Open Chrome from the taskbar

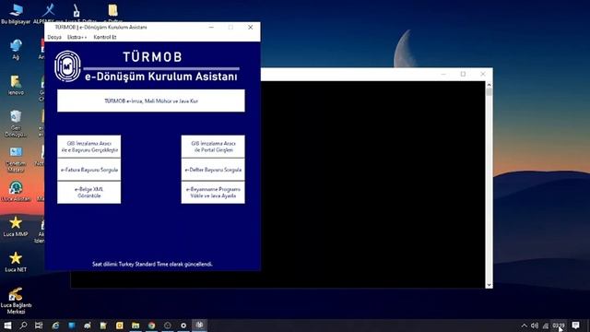pos(151,326)
